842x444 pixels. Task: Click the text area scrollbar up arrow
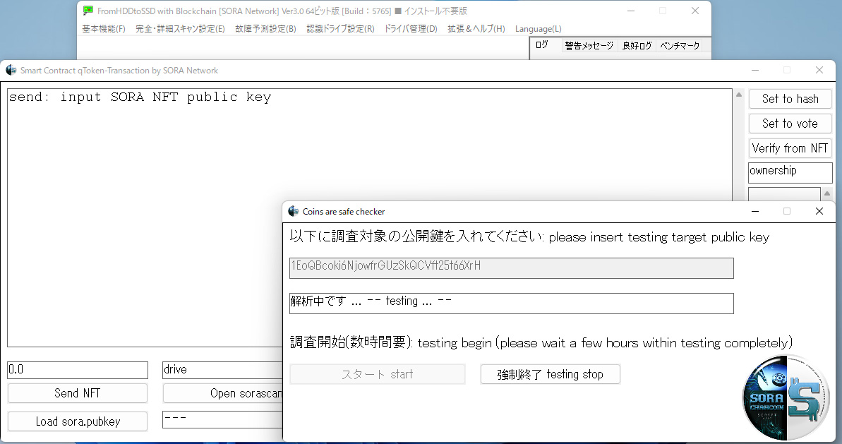click(x=739, y=95)
